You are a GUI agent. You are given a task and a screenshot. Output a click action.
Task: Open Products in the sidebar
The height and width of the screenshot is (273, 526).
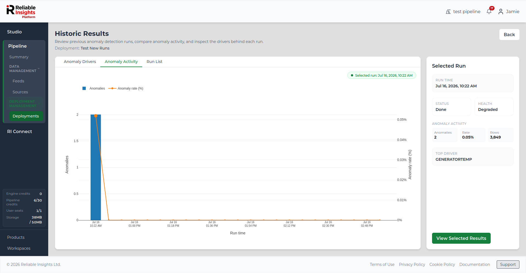coord(16,237)
